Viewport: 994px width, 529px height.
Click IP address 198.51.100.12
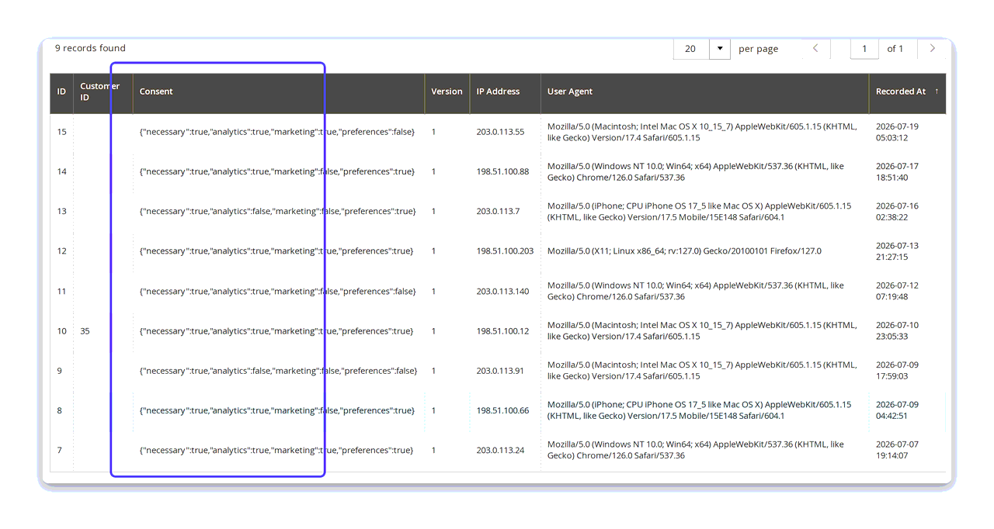pyautogui.click(x=502, y=331)
